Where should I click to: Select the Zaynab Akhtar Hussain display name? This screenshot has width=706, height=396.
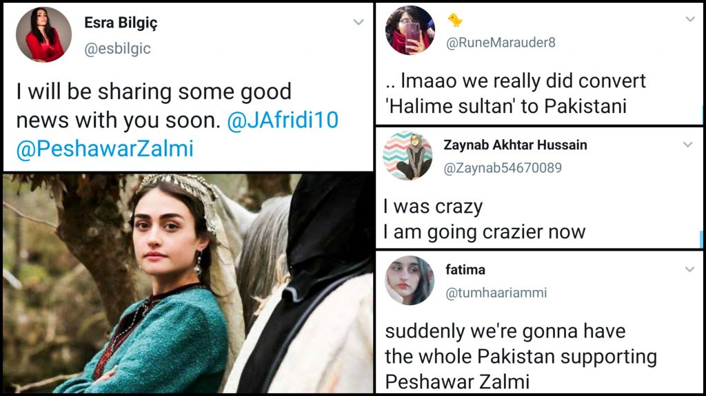(x=515, y=145)
